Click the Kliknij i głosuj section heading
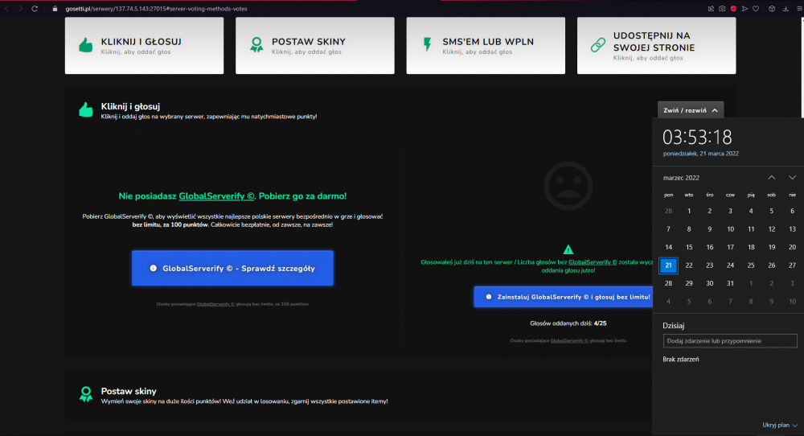 point(130,106)
